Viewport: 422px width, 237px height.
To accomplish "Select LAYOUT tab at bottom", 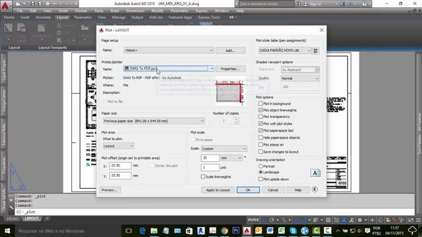I will tap(32, 219).
